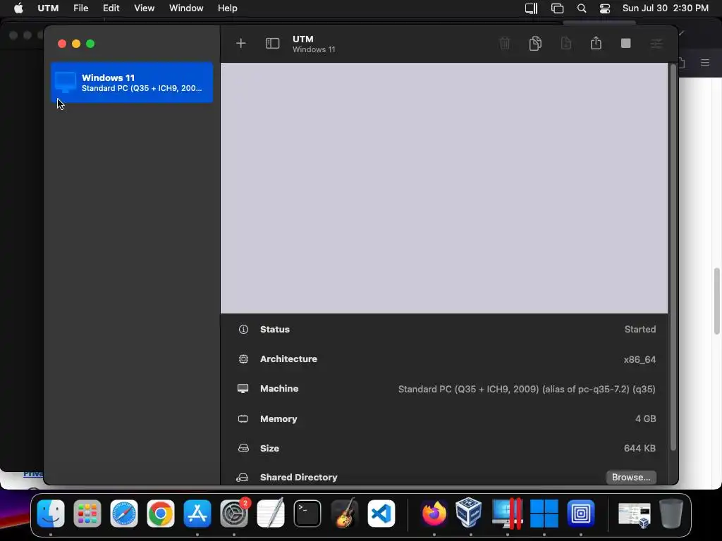Open the UTM application menu
The height and width of the screenshot is (541, 722).
tap(48, 8)
